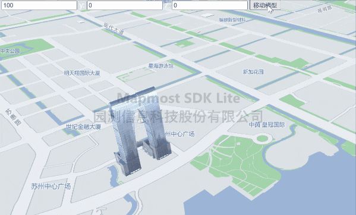
Task: Click the circular roundabout in the park
Action: [x=263, y=138]
